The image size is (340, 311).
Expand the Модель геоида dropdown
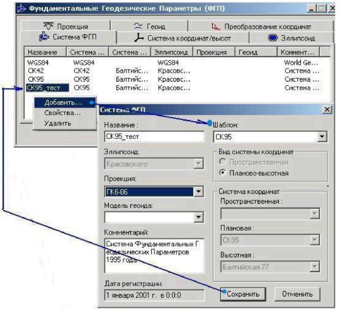click(198, 217)
